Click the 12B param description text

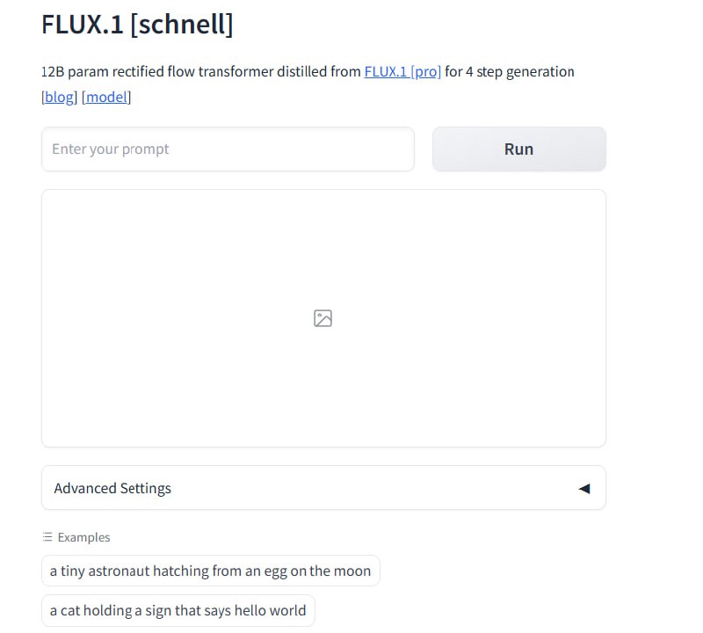point(201,72)
